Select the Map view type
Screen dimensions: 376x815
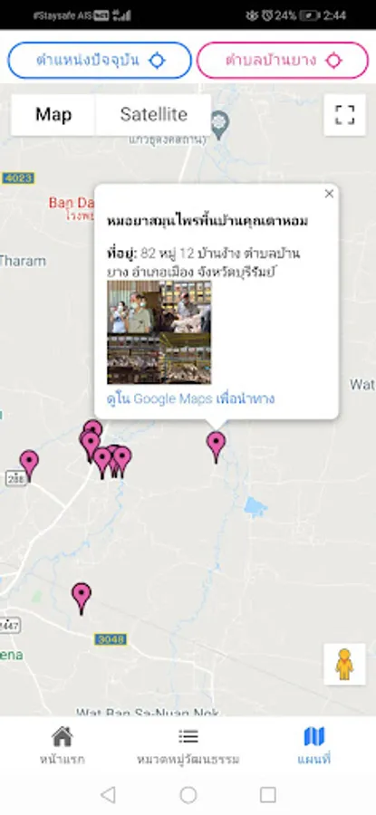[53, 114]
